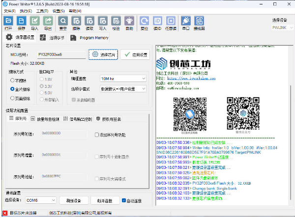Image resolution: width=295 pixels, height=218 pixels.
Task: Click the 任意读 toolbar icon
Action: (171, 21)
